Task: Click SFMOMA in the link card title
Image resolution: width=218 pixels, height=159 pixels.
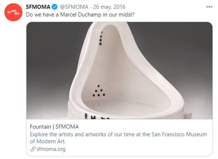Action: (67, 126)
